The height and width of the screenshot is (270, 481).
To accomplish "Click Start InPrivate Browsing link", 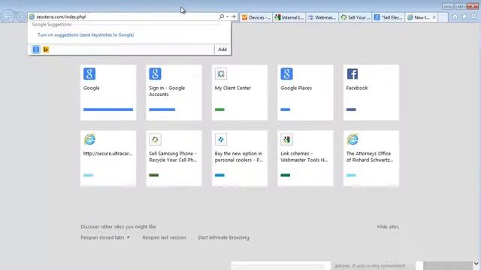I will [x=223, y=238].
